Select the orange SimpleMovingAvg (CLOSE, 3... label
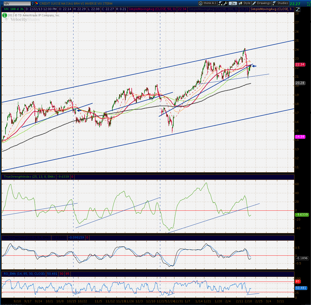Screen dimensions: 311x305 click(x=272, y=9)
